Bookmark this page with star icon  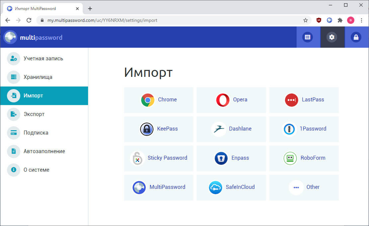(x=306, y=21)
